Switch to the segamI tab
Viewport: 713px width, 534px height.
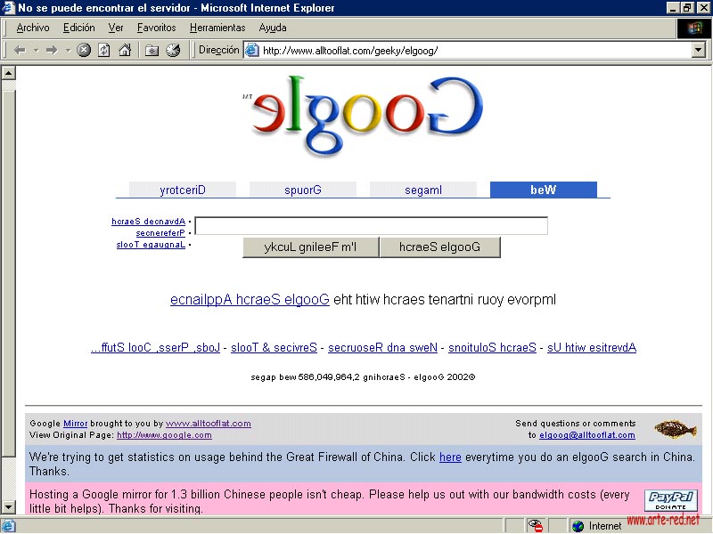pos(423,190)
